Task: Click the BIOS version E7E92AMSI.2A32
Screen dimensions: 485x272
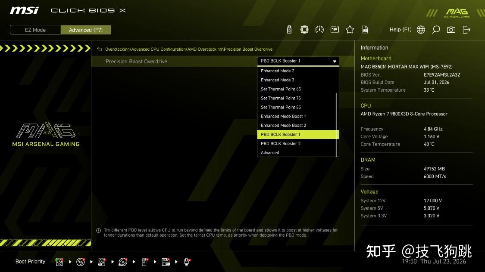Action: 442,75
